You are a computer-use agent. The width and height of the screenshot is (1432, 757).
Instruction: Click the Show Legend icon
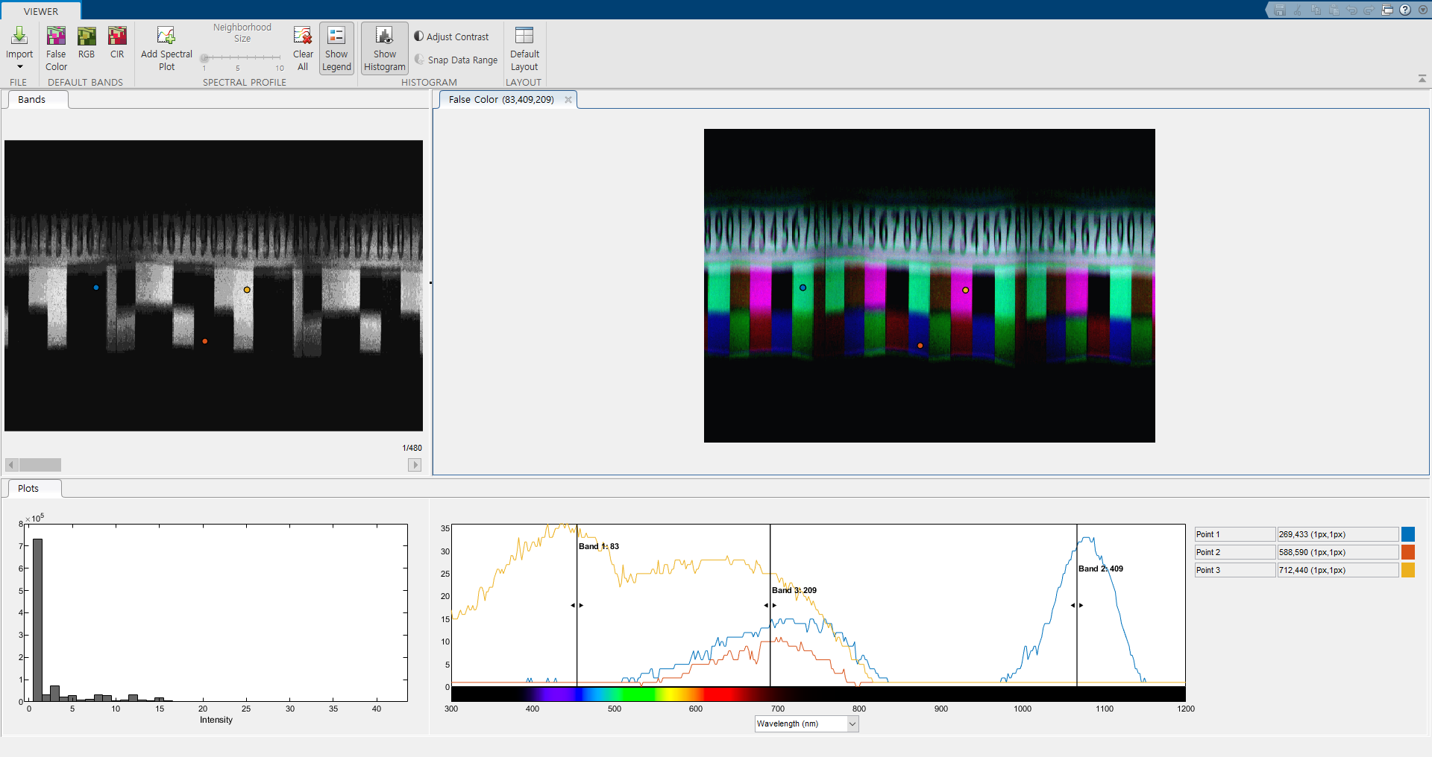tap(336, 47)
